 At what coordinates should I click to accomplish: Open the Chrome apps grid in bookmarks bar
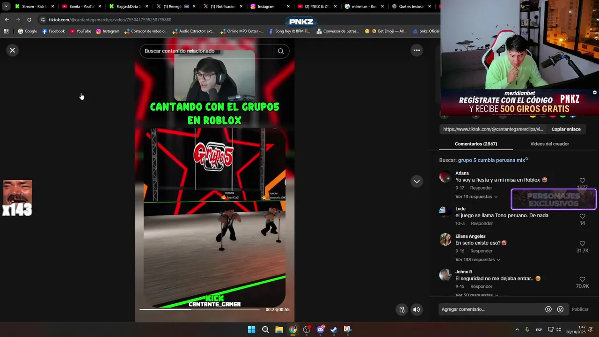point(6,31)
